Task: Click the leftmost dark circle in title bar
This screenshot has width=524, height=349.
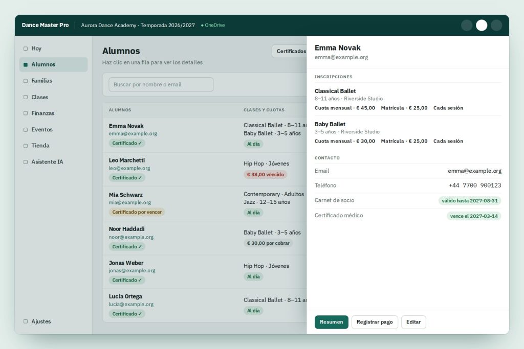Action: (467, 26)
